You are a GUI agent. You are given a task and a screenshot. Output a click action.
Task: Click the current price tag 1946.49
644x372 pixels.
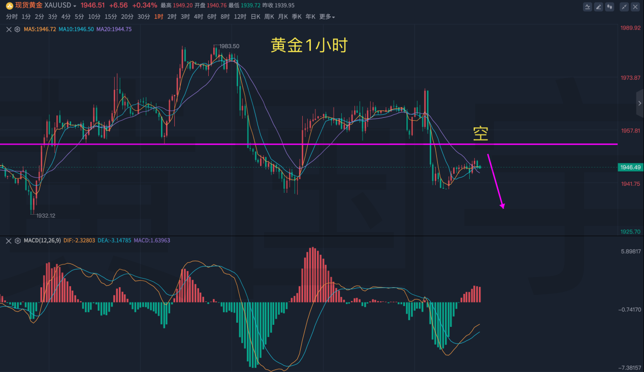pyautogui.click(x=630, y=167)
